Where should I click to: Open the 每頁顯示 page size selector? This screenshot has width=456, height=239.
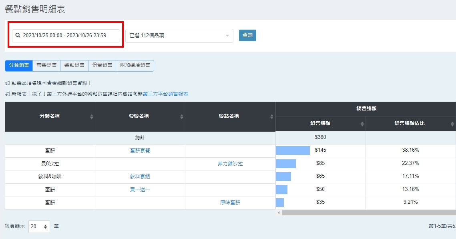tap(39, 227)
